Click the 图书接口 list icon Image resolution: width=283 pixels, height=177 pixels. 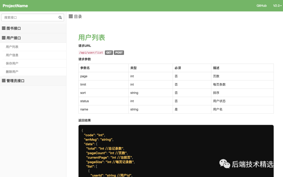(x=4, y=28)
